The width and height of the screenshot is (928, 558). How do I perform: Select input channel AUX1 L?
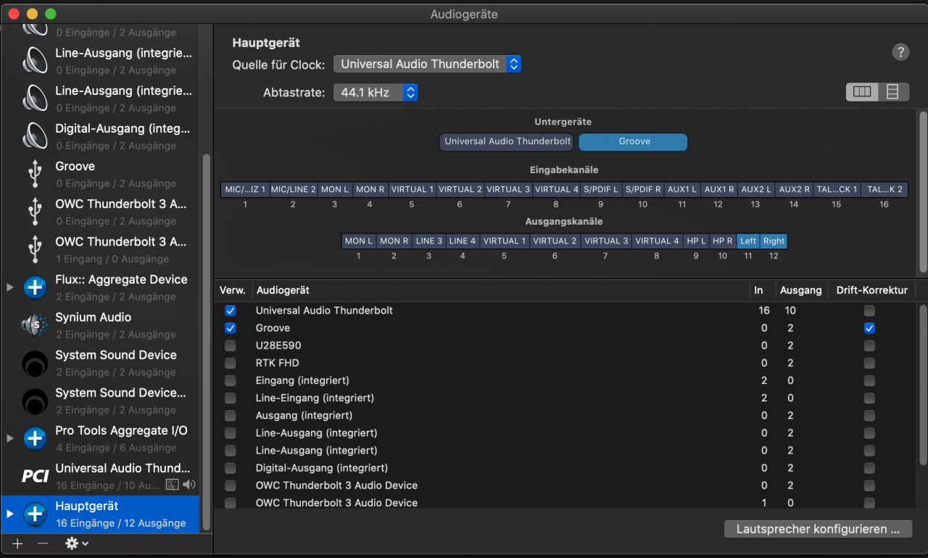[681, 189]
